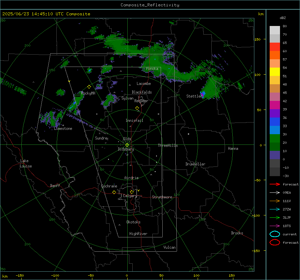Click the Sylvan label

point(127,98)
